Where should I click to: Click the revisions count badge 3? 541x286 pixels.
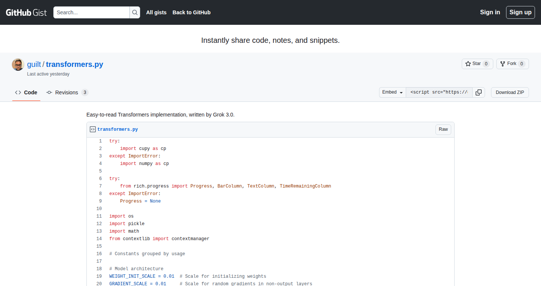(x=85, y=92)
